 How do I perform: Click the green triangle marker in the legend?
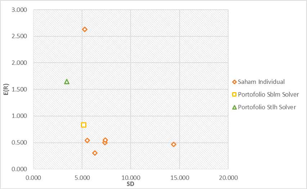pos(234,107)
